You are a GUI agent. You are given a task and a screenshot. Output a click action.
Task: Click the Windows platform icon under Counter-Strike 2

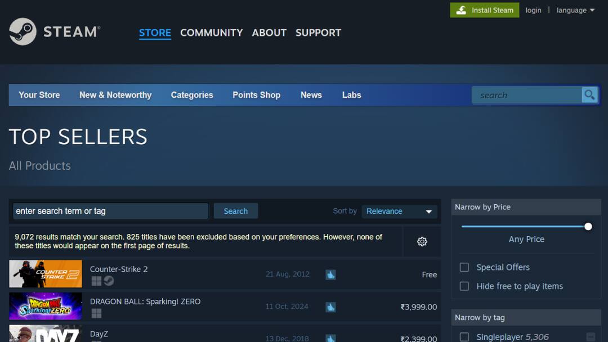coord(96,281)
